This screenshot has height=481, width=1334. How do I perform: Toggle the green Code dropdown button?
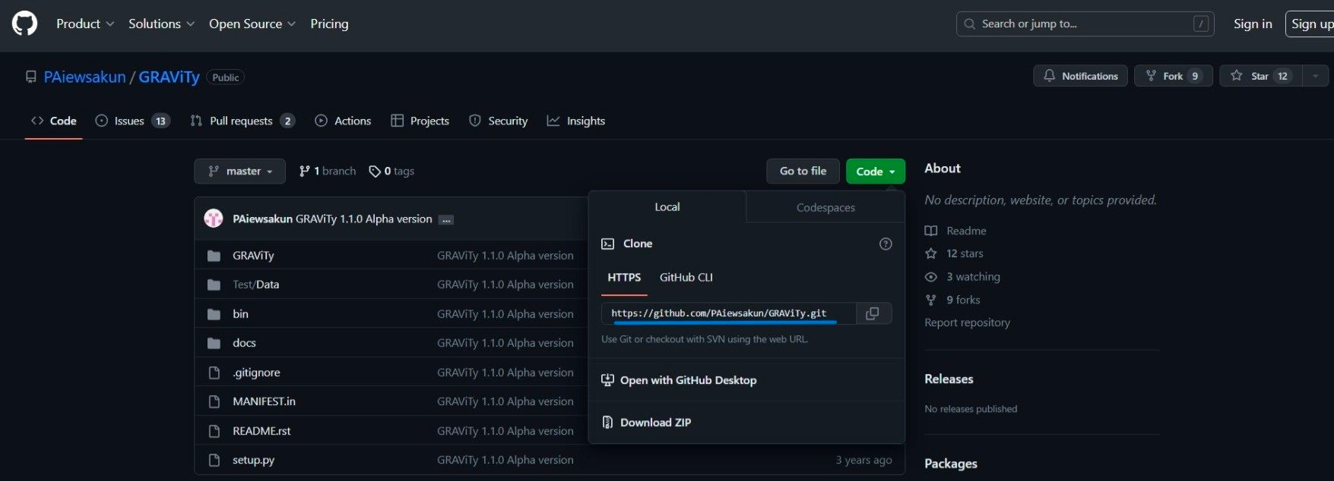coord(876,171)
